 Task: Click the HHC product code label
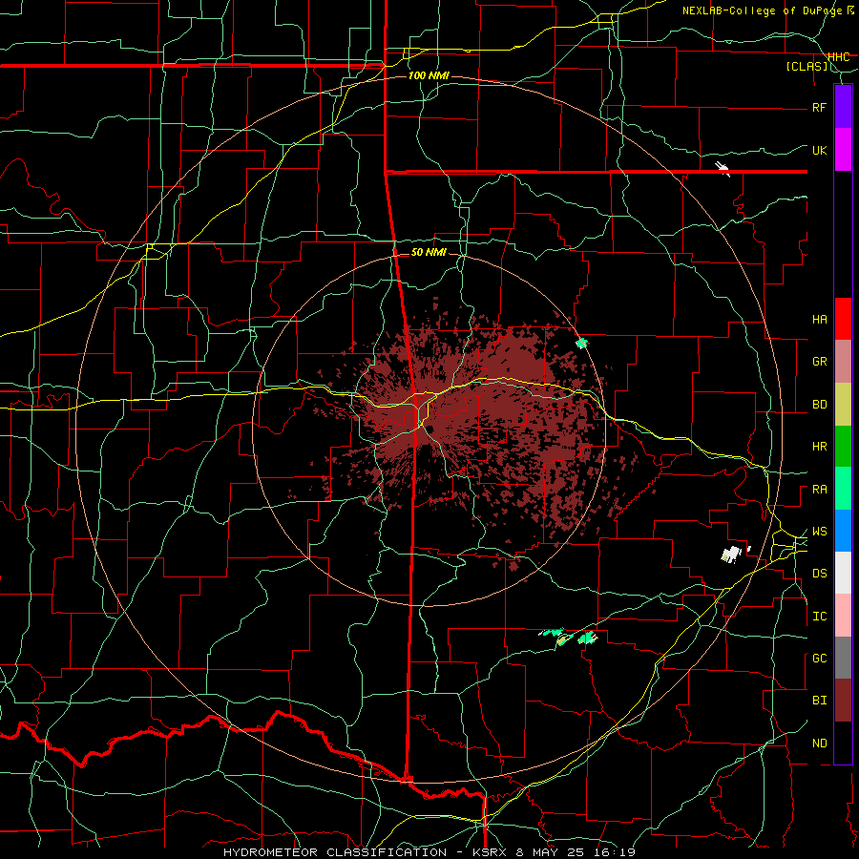838,57
